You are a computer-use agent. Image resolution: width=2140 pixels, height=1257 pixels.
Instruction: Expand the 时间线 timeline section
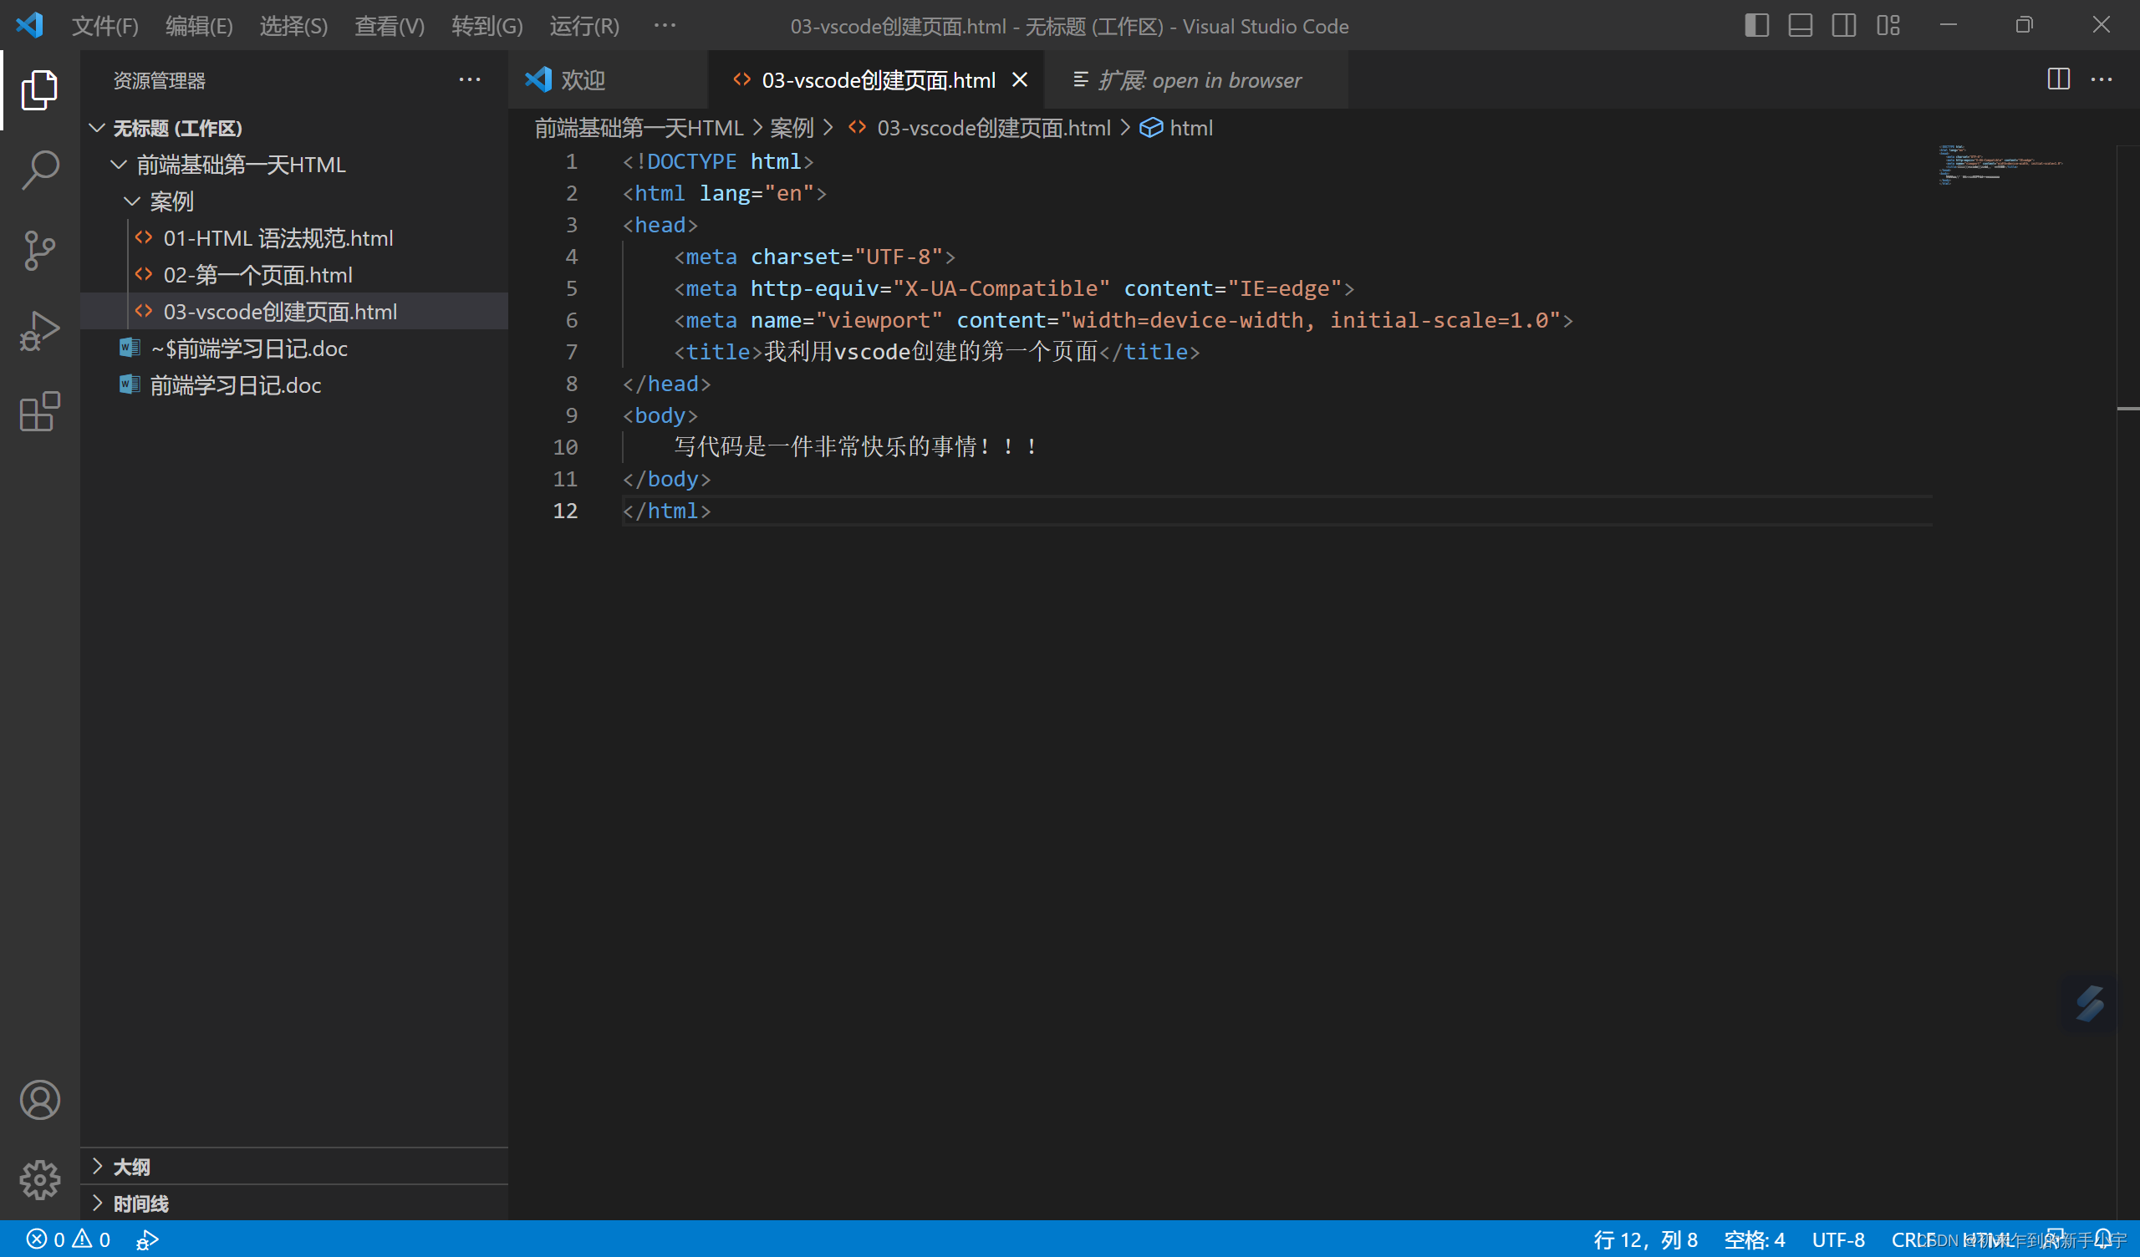(x=140, y=1203)
